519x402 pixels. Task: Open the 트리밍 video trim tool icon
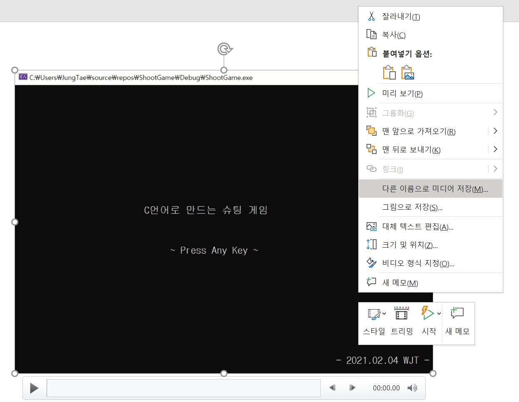(x=401, y=313)
